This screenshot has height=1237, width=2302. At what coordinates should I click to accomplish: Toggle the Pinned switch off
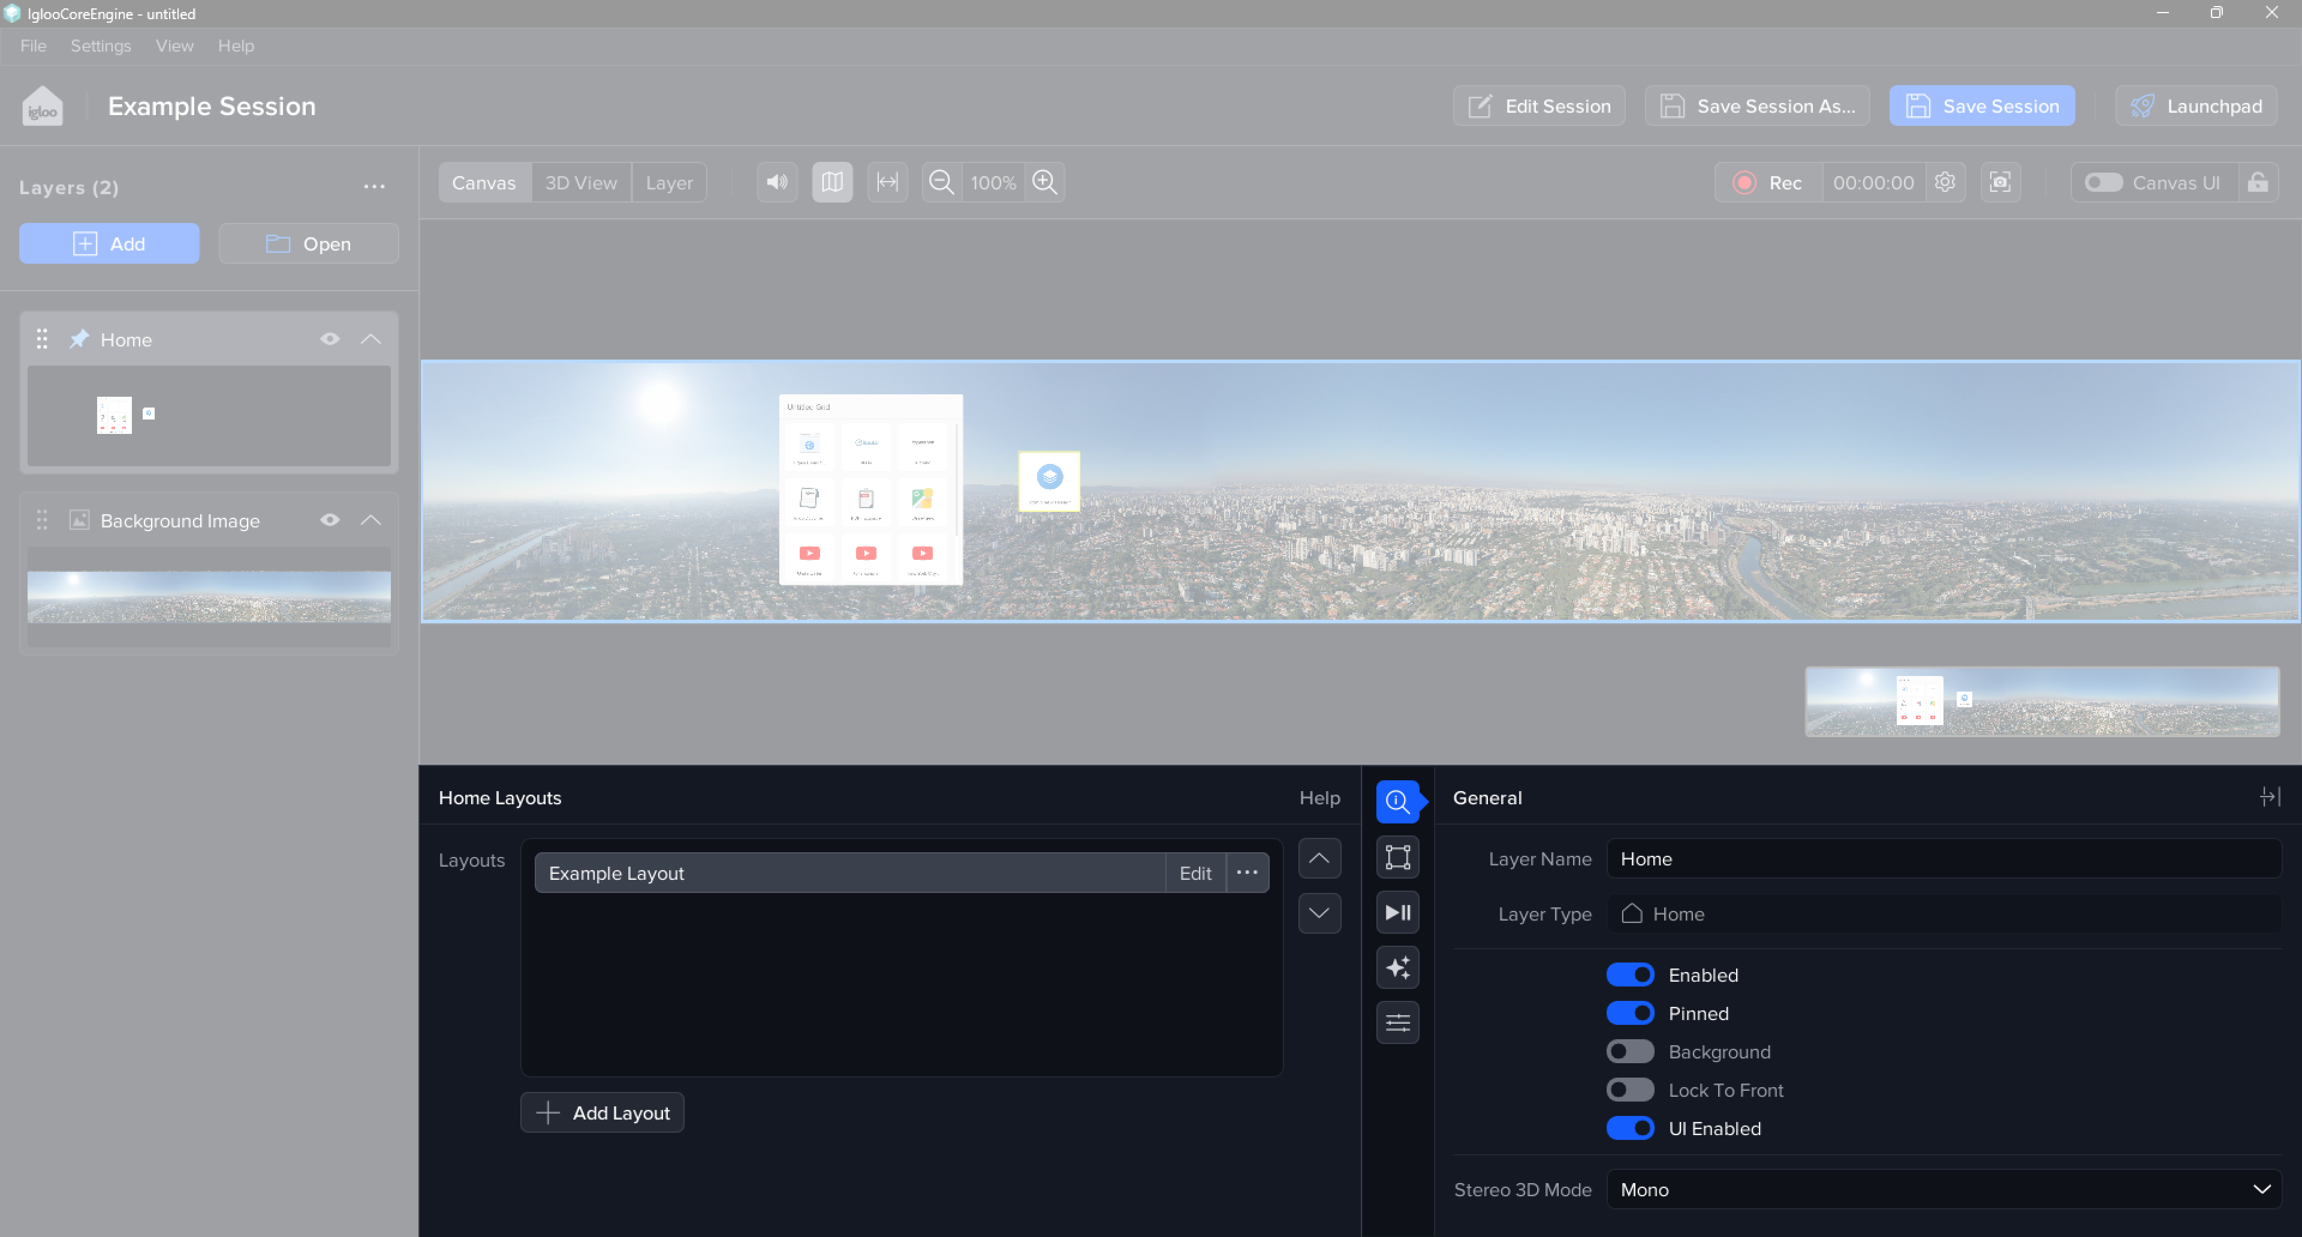[x=1630, y=1013]
